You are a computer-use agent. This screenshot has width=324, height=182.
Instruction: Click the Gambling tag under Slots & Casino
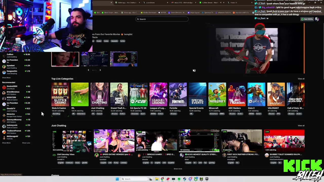pyautogui.click(x=56, y=114)
